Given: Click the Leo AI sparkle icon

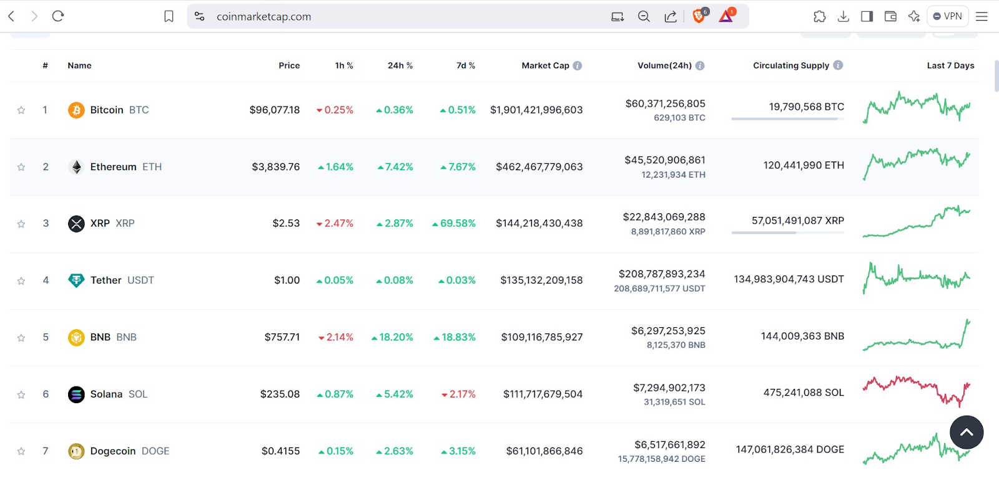Looking at the screenshot, I should [x=914, y=17].
